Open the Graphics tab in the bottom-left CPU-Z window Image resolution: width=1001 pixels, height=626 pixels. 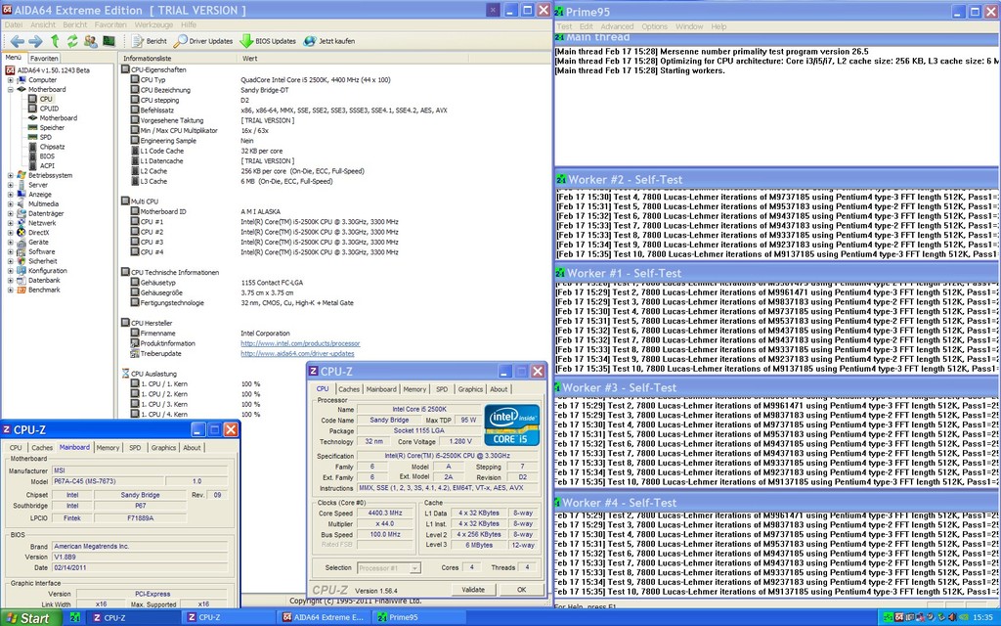coord(163,448)
